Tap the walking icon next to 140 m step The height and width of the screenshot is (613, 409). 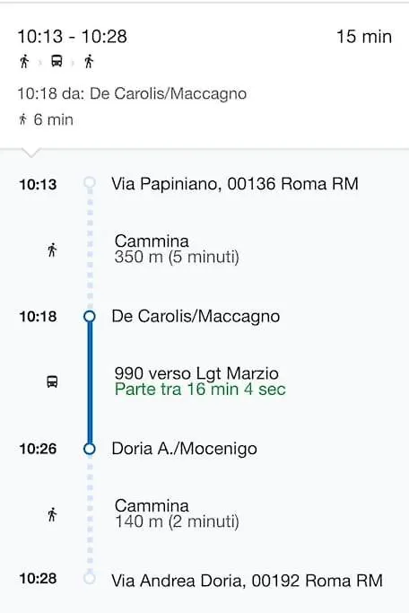[x=52, y=514]
